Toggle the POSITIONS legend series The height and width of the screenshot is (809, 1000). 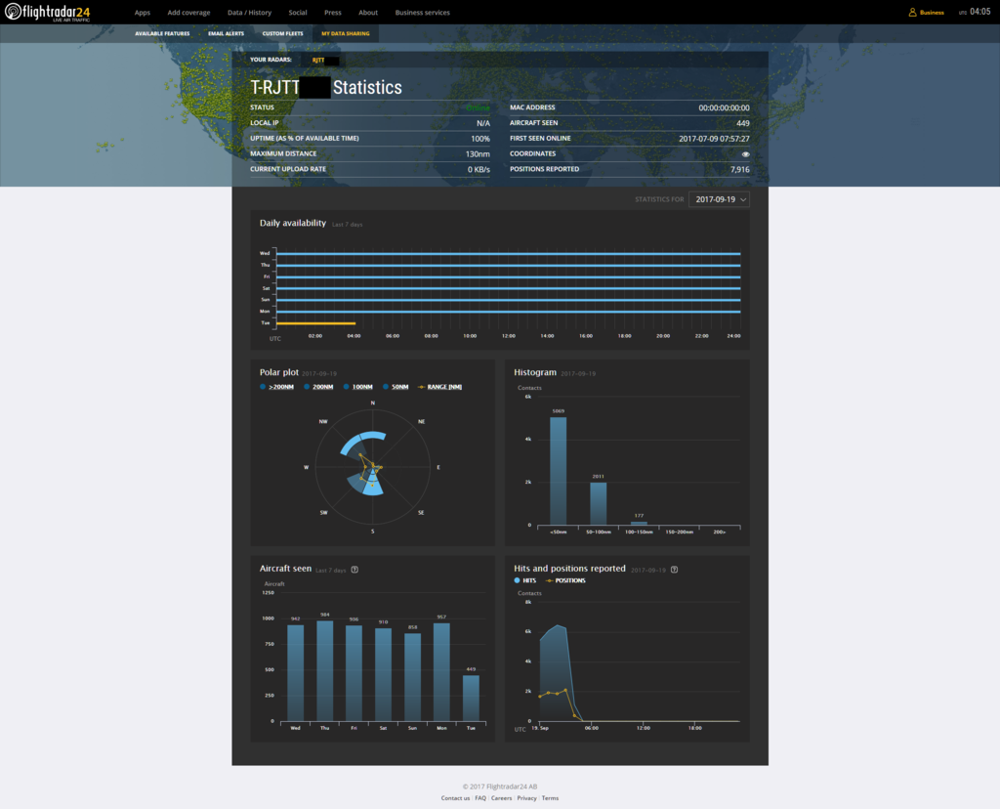(x=565, y=580)
